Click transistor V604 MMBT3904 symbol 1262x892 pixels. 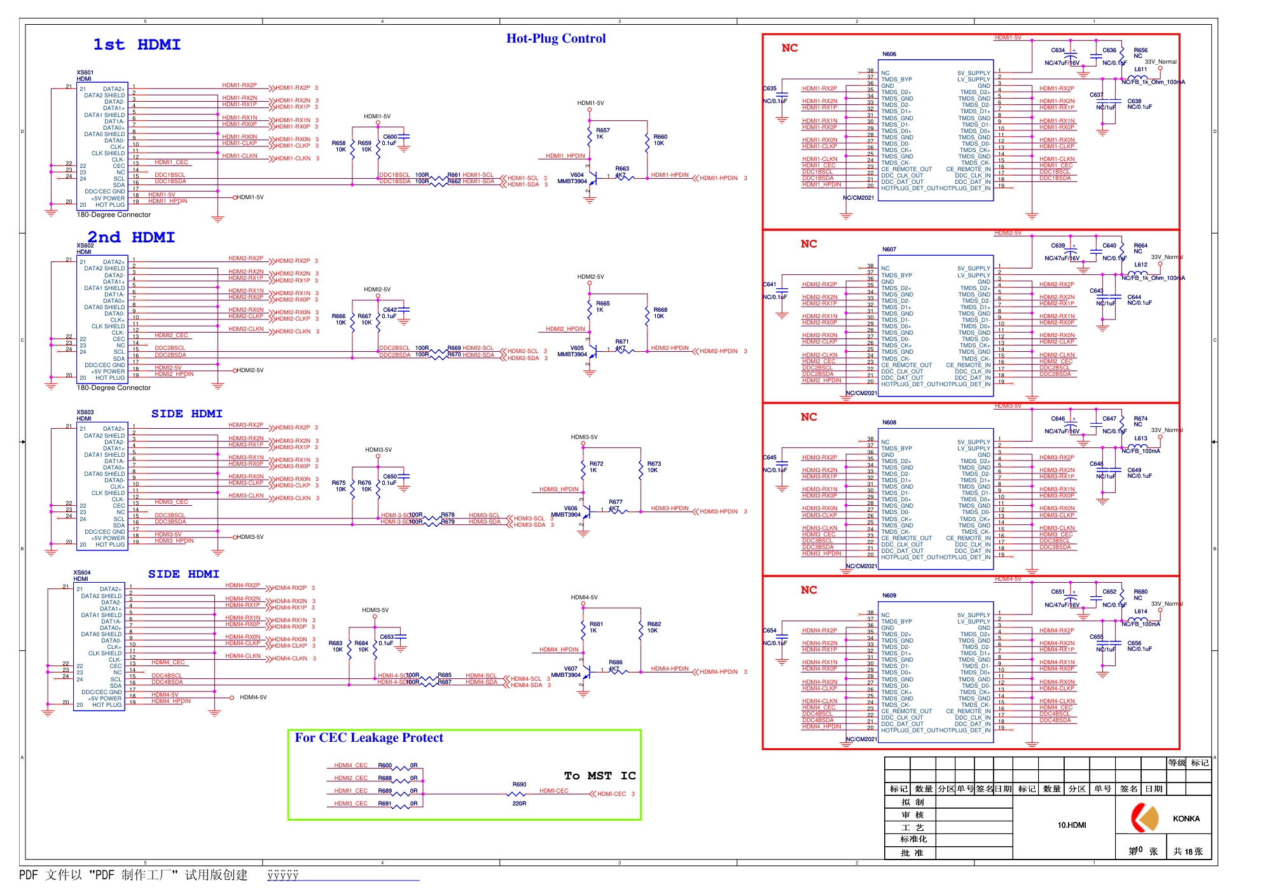pyautogui.click(x=592, y=179)
